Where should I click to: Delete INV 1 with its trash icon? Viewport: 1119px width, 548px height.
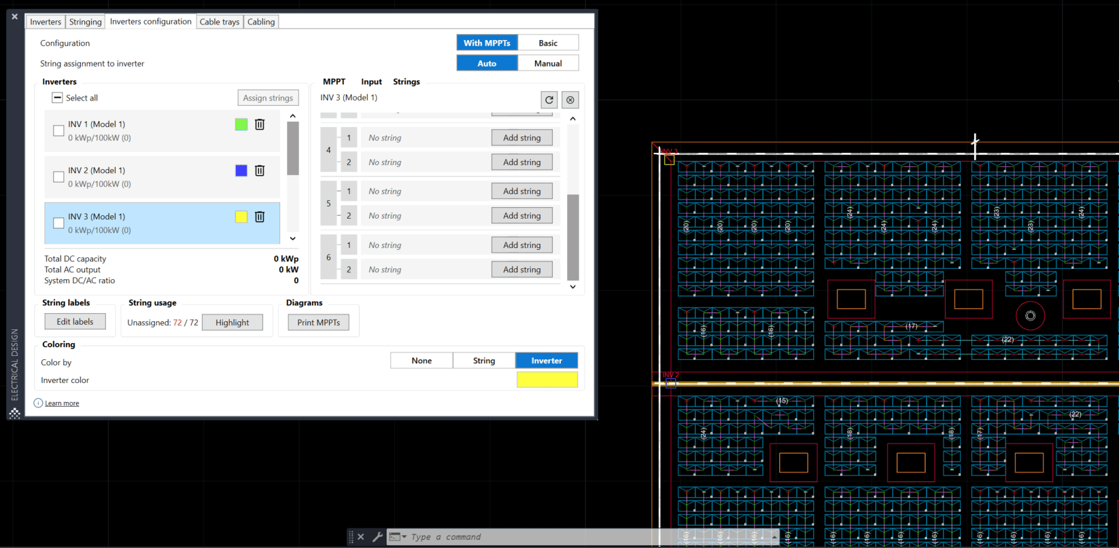(260, 124)
